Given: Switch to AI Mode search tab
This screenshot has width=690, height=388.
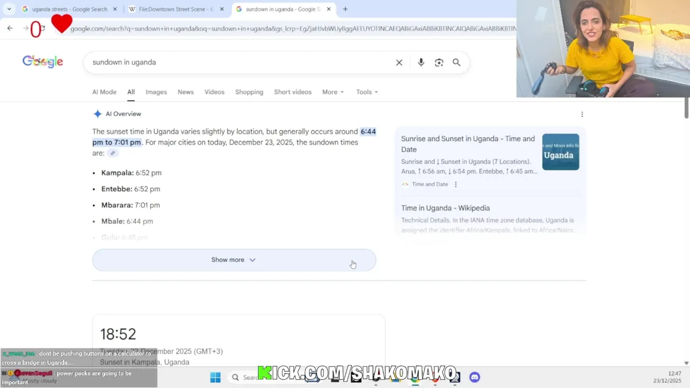Looking at the screenshot, I should 104,92.
